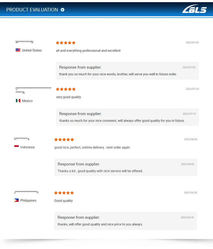Click the Mexico flag icon

[18, 101]
